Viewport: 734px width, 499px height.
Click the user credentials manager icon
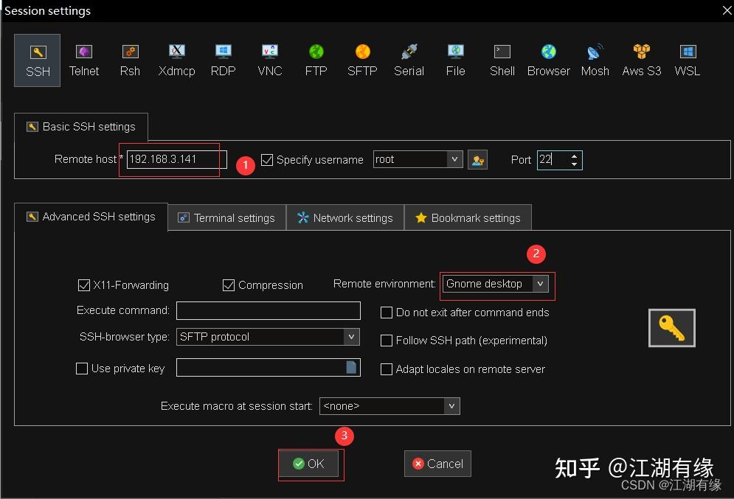click(477, 160)
